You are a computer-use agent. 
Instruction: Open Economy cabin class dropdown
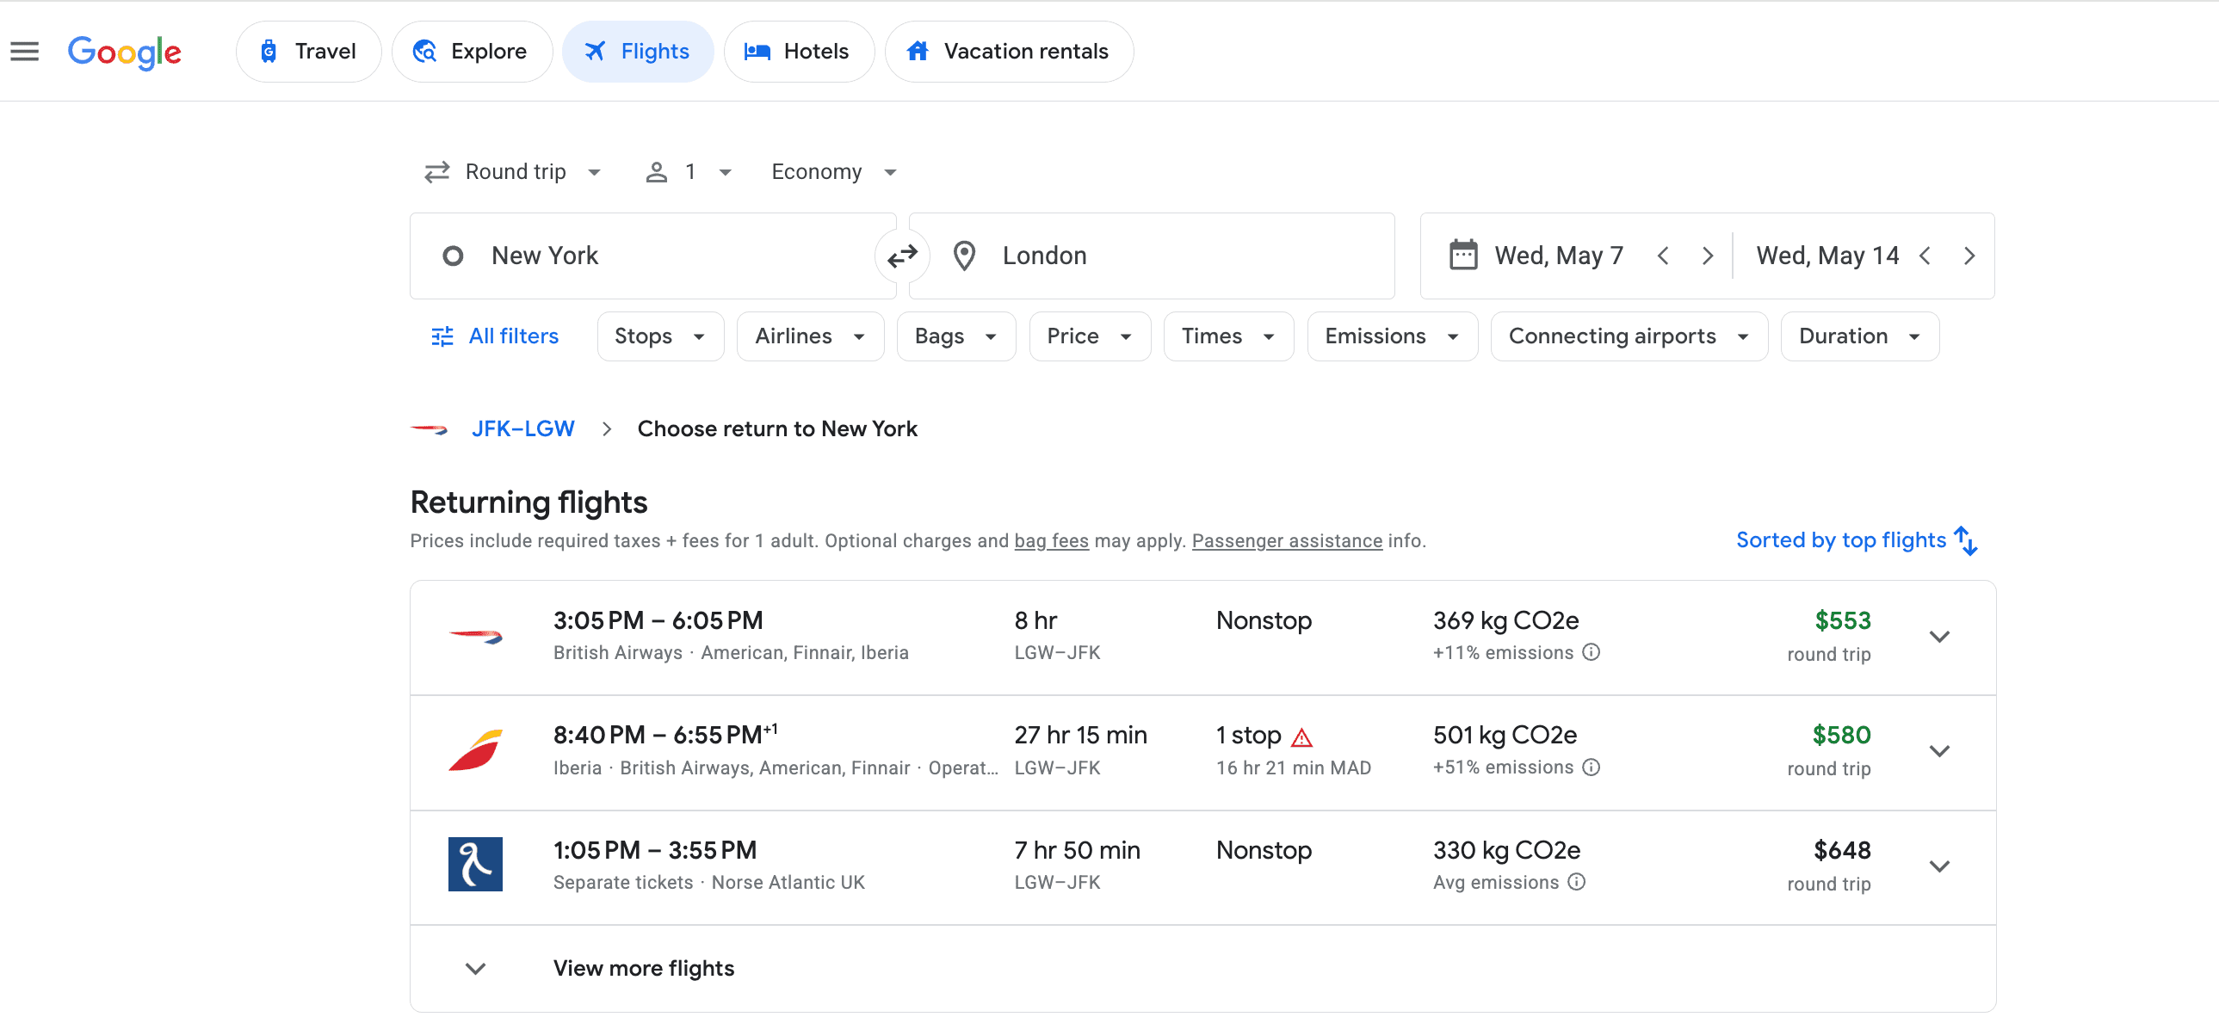point(834,172)
